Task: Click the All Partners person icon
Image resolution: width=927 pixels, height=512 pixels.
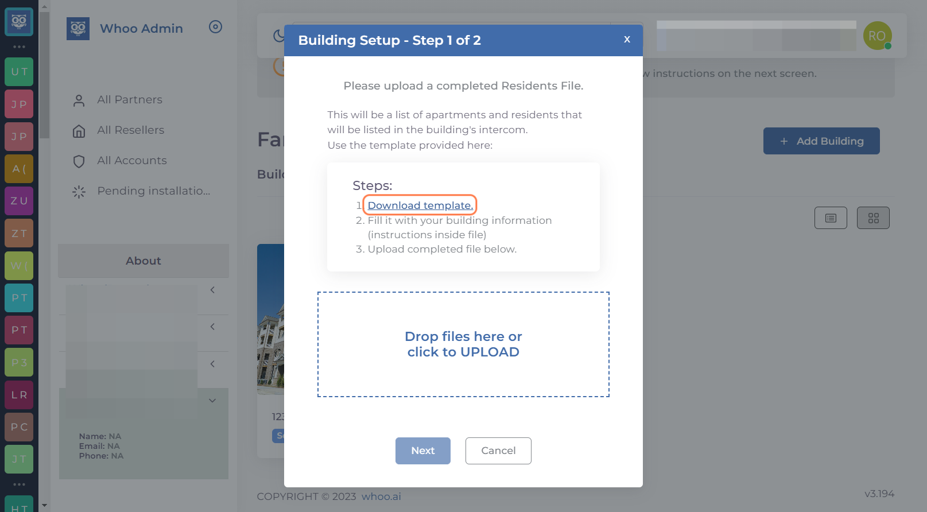Action: coord(79,100)
